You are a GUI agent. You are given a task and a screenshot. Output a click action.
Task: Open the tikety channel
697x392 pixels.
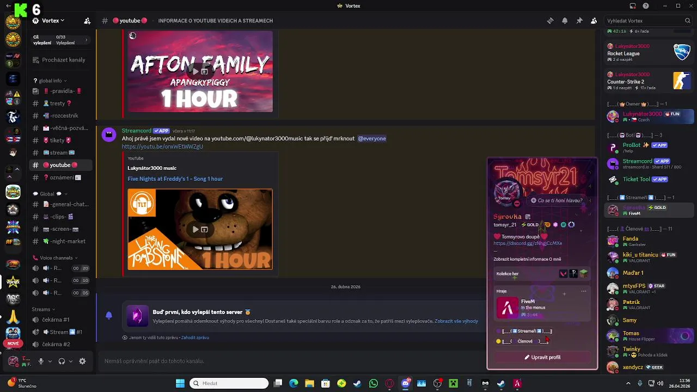coord(60,140)
